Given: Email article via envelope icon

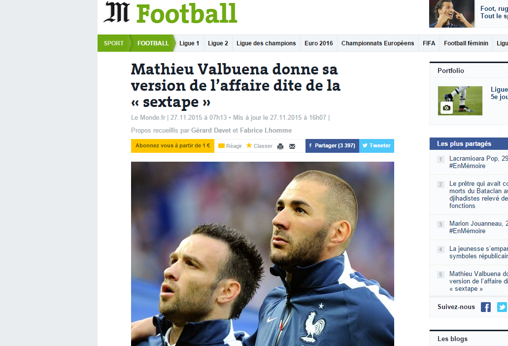Looking at the screenshot, I should 292,146.
